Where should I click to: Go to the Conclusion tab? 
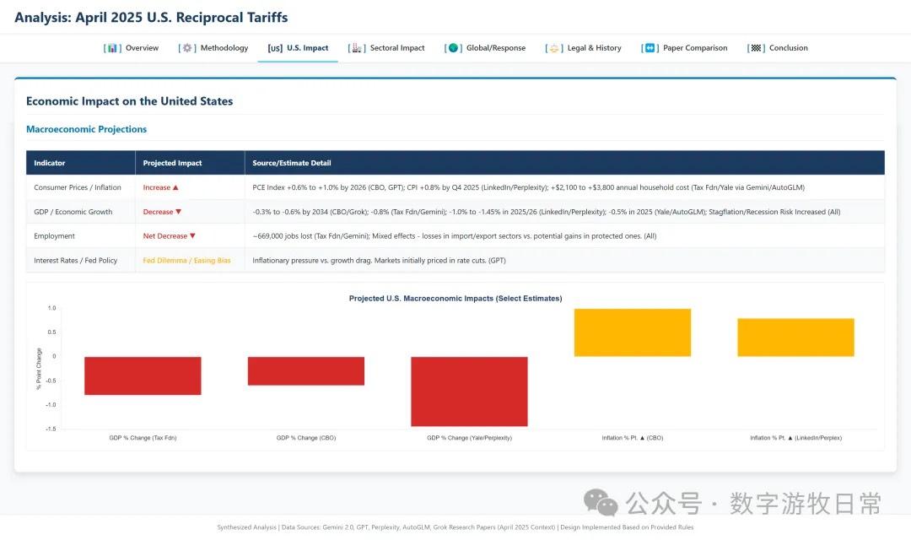point(788,48)
